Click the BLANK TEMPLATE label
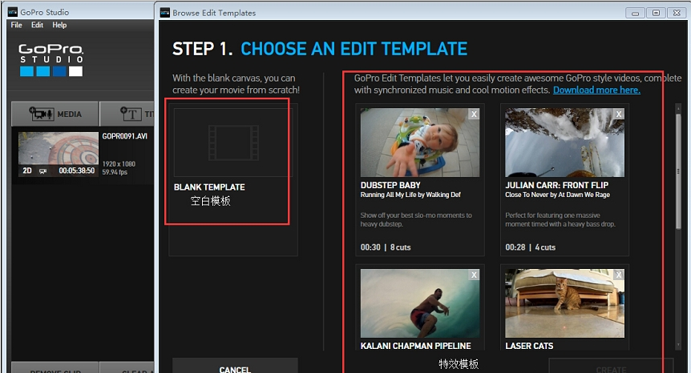 click(x=209, y=187)
